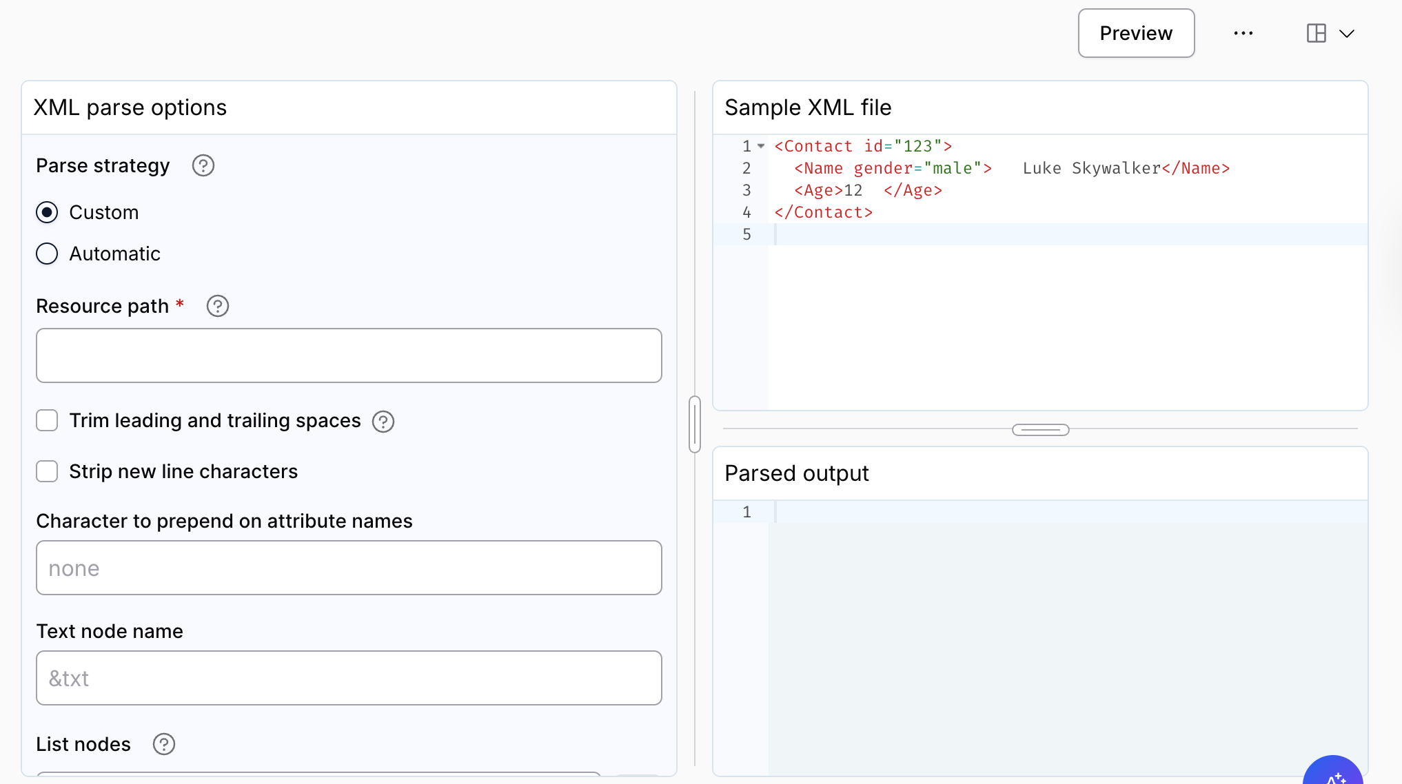Image resolution: width=1402 pixels, height=784 pixels.
Task: Click the Age element line
Action: pyautogui.click(x=868, y=190)
